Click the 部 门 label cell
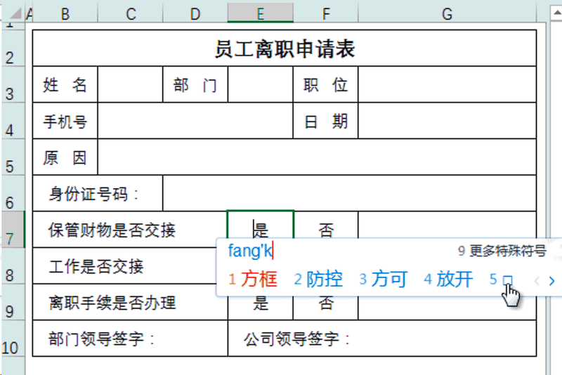Viewport: 562px width, 375px height. point(195,84)
